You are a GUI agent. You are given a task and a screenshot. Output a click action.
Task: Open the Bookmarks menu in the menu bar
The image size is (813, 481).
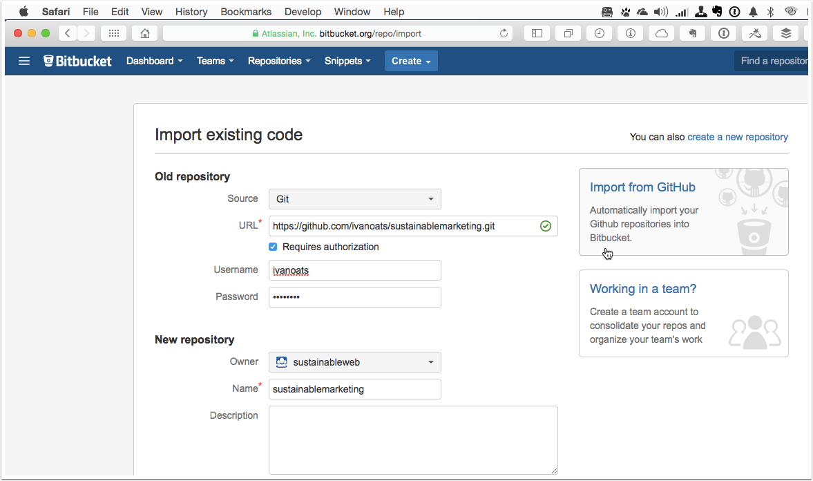pyautogui.click(x=246, y=12)
